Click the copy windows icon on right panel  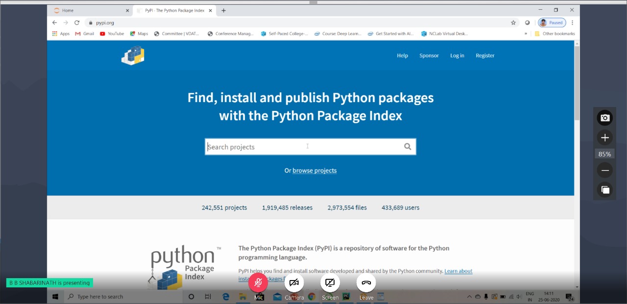tap(605, 190)
